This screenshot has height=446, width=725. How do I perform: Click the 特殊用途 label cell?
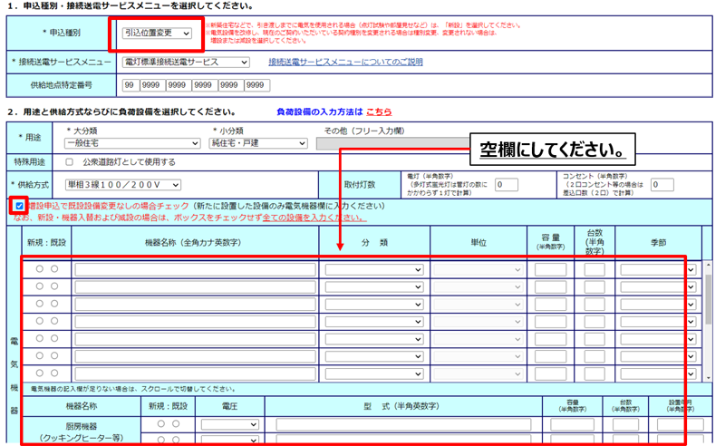30,162
